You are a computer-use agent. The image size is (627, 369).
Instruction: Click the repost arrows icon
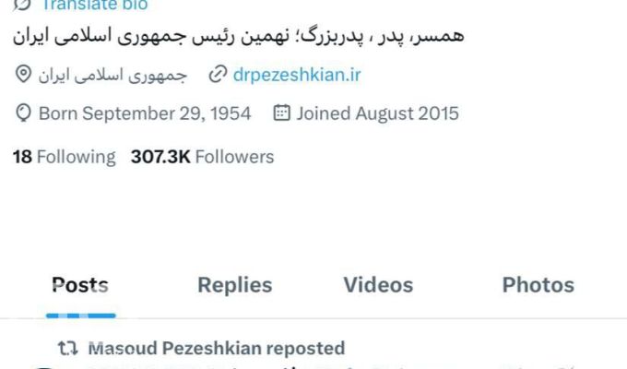coord(68,348)
